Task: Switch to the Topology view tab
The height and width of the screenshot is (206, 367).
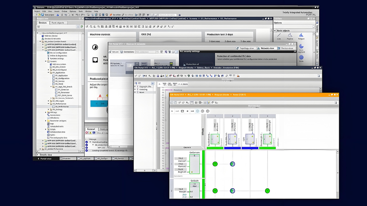Action: (x=246, y=48)
